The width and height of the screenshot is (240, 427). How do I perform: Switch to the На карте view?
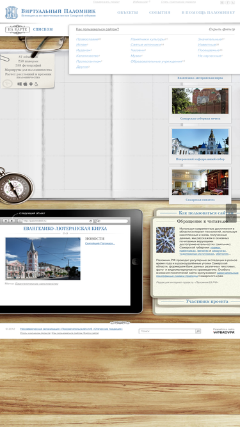pyautogui.click(x=17, y=29)
